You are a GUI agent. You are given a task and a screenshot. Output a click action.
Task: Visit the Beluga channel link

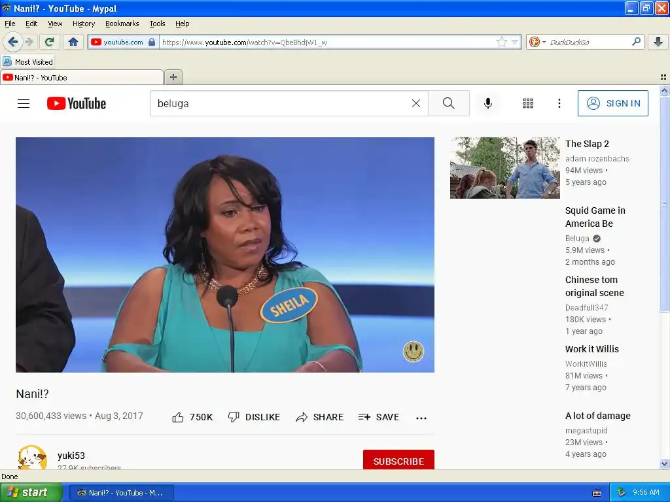coord(577,238)
